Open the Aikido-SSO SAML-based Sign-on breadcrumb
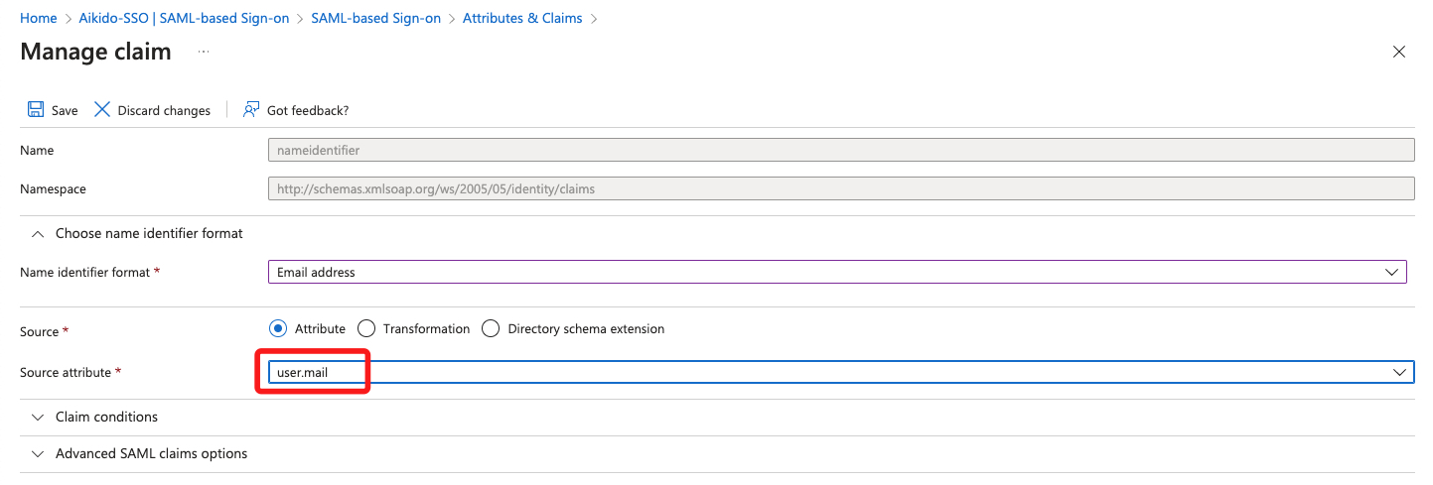Viewport: 1433px width, 485px height. click(185, 18)
